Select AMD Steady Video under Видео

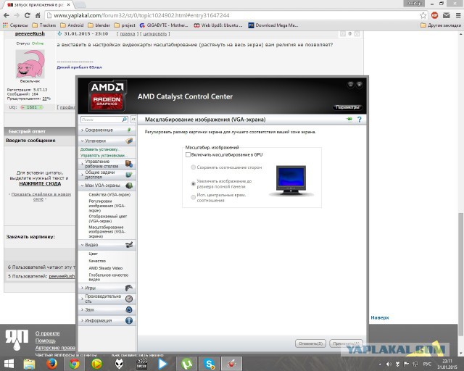click(x=106, y=268)
